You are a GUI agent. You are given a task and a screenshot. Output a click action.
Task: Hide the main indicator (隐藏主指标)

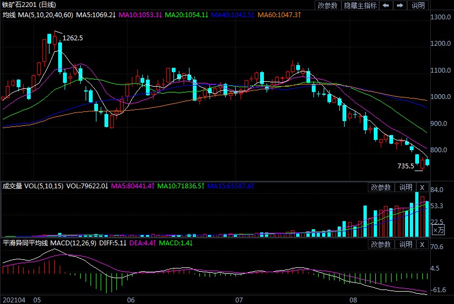360,5
